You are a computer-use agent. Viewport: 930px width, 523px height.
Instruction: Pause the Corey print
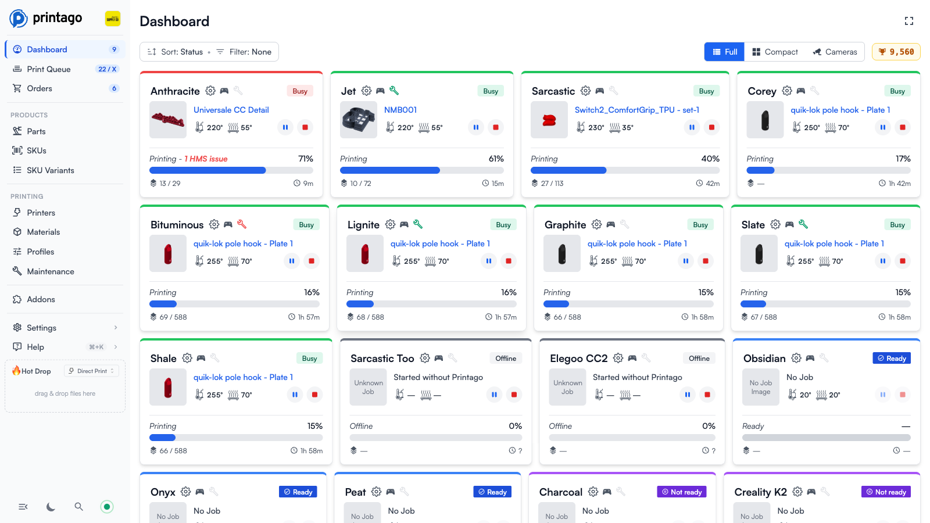point(883,127)
